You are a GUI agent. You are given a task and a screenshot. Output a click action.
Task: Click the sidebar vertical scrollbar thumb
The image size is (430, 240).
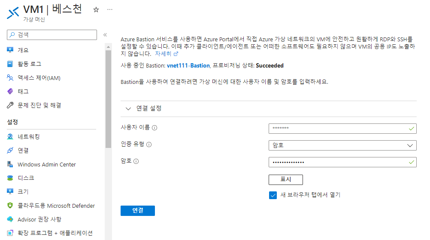pyautogui.click(x=108, y=99)
